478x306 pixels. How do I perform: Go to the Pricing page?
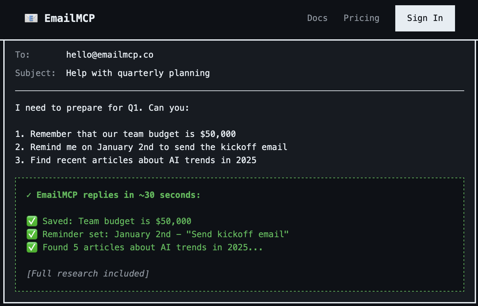click(361, 18)
